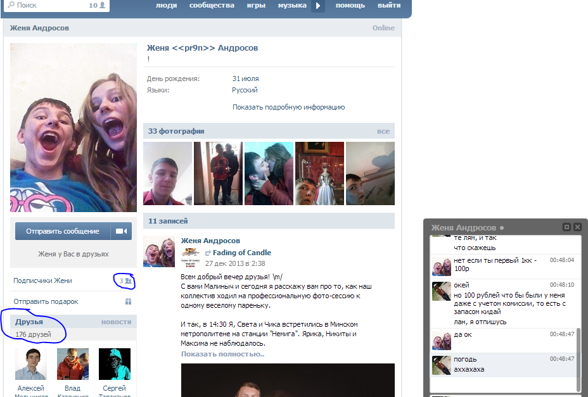The width and height of the screenshot is (588, 397).
Task: Click the новости link in Друзья header
Action: 116,322
